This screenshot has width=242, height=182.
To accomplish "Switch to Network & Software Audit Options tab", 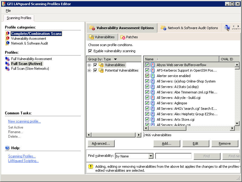I will [x=189, y=28].
